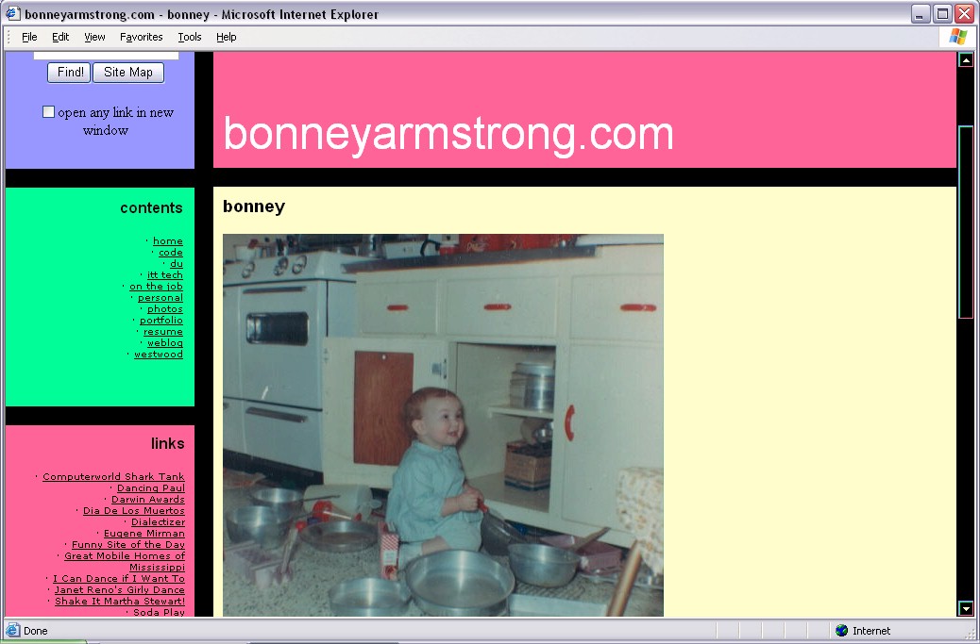Visit the weblog link

point(165,343)
